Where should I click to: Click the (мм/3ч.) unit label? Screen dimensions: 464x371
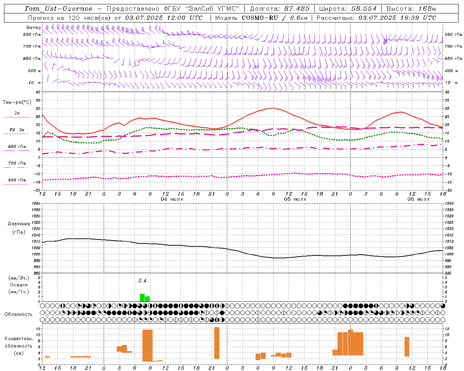19,278
